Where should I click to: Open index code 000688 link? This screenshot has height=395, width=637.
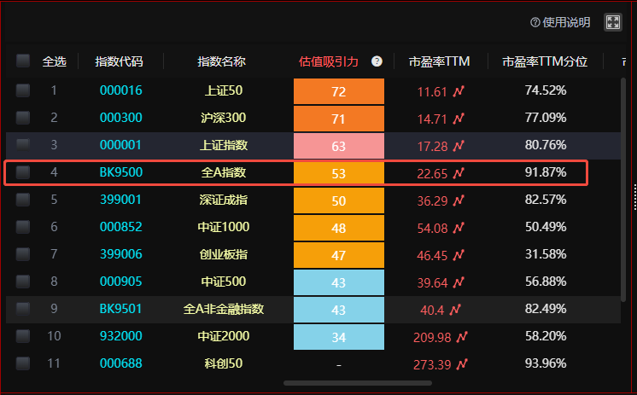(121, 363)
